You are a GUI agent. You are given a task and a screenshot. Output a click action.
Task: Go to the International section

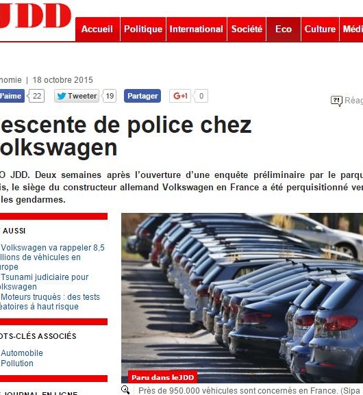[197, 29]
